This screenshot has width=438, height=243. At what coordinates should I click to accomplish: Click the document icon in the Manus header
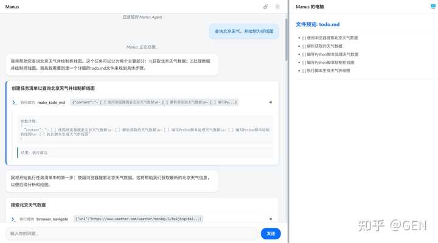pyautogui.click(x=277, y=7)
